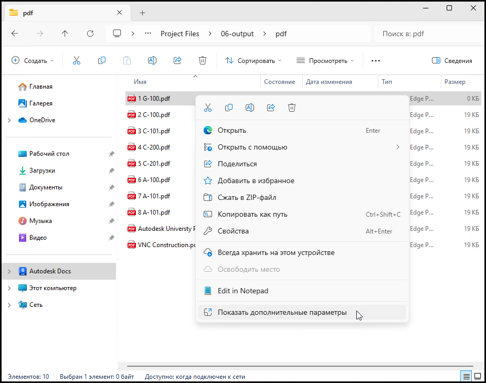This screenshot has height=383, width=486.
Task: Click the Cut icon in context menu
Action: click(208, 108)
